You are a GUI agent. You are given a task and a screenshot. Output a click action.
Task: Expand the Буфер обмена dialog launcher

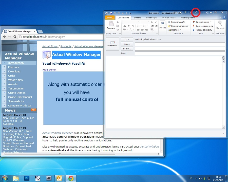[120, 34]
